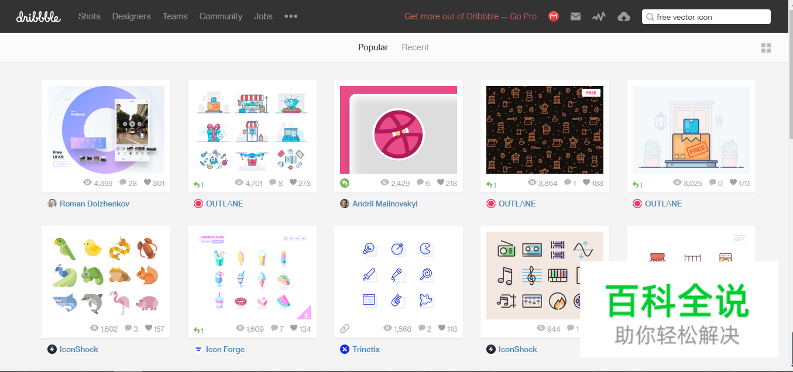Open the envelope messages icon
Screen dimensions: 793x372
(x=575, y=16)
